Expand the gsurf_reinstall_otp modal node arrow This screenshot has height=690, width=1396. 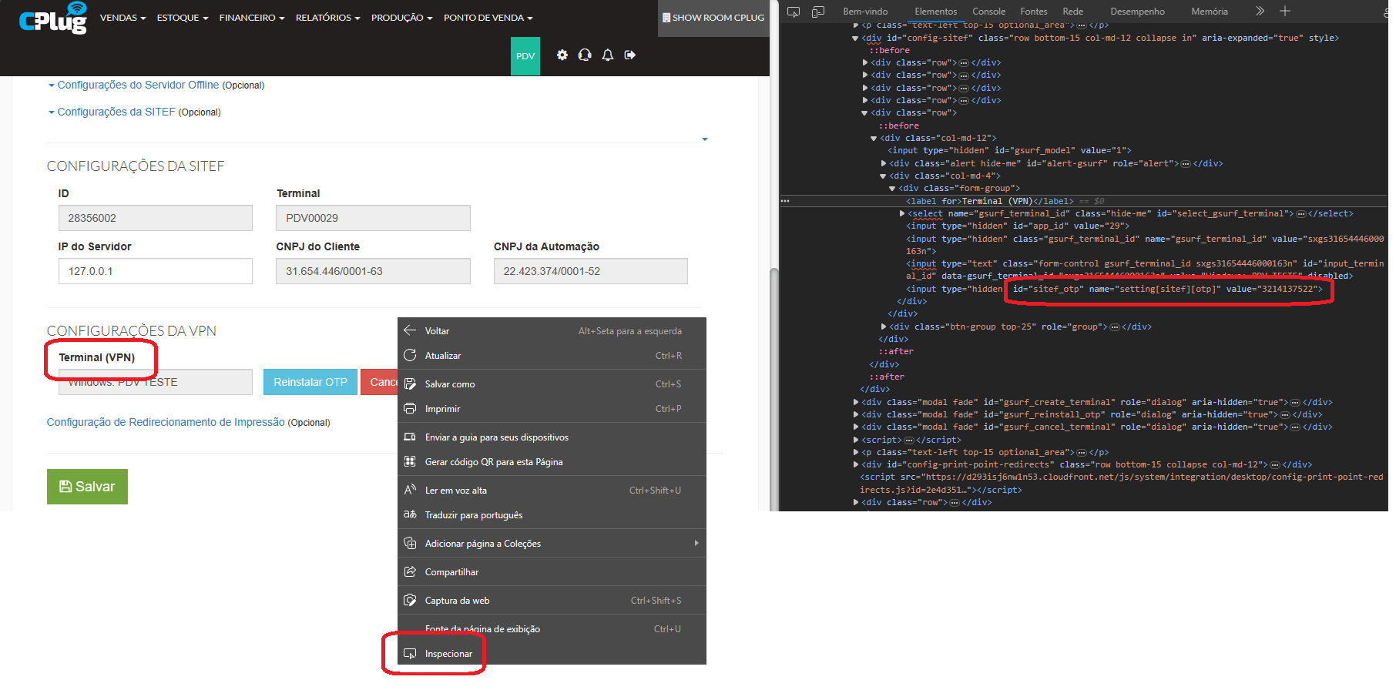(x=855, y=414)
